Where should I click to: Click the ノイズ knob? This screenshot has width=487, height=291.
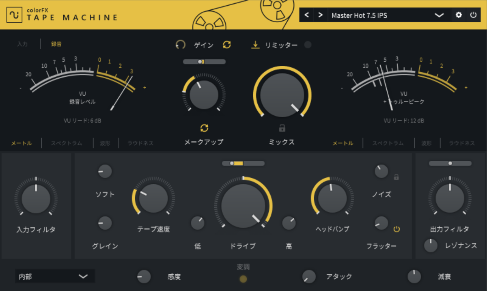[x=381, y=171]
